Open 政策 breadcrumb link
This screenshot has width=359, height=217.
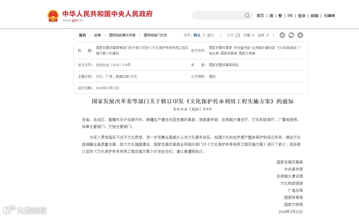click(97, 35)
